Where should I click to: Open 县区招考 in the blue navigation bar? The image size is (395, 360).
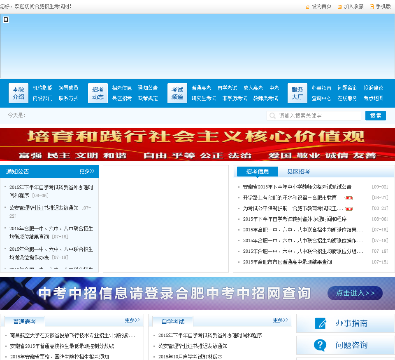122,98
